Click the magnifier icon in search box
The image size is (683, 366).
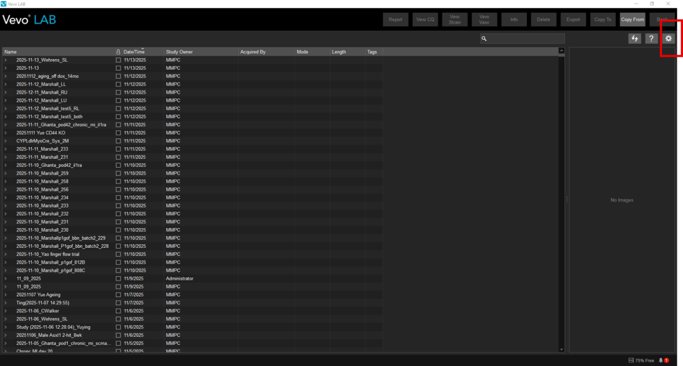(484, 39)
